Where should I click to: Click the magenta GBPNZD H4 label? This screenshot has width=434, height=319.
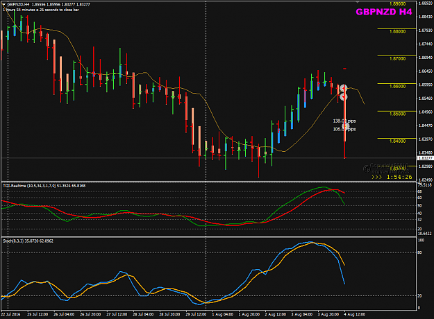point(383,12)
